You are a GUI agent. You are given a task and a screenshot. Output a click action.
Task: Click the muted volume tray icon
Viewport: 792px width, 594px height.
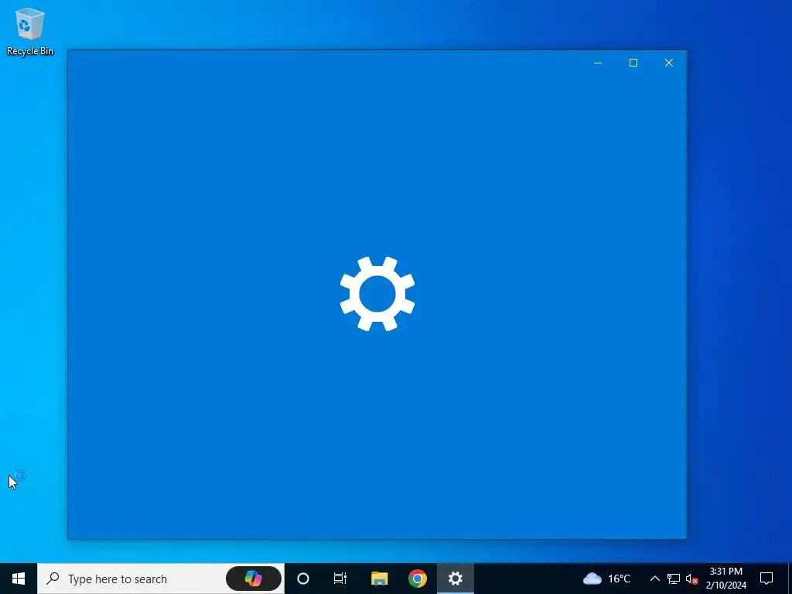(691, 579)
